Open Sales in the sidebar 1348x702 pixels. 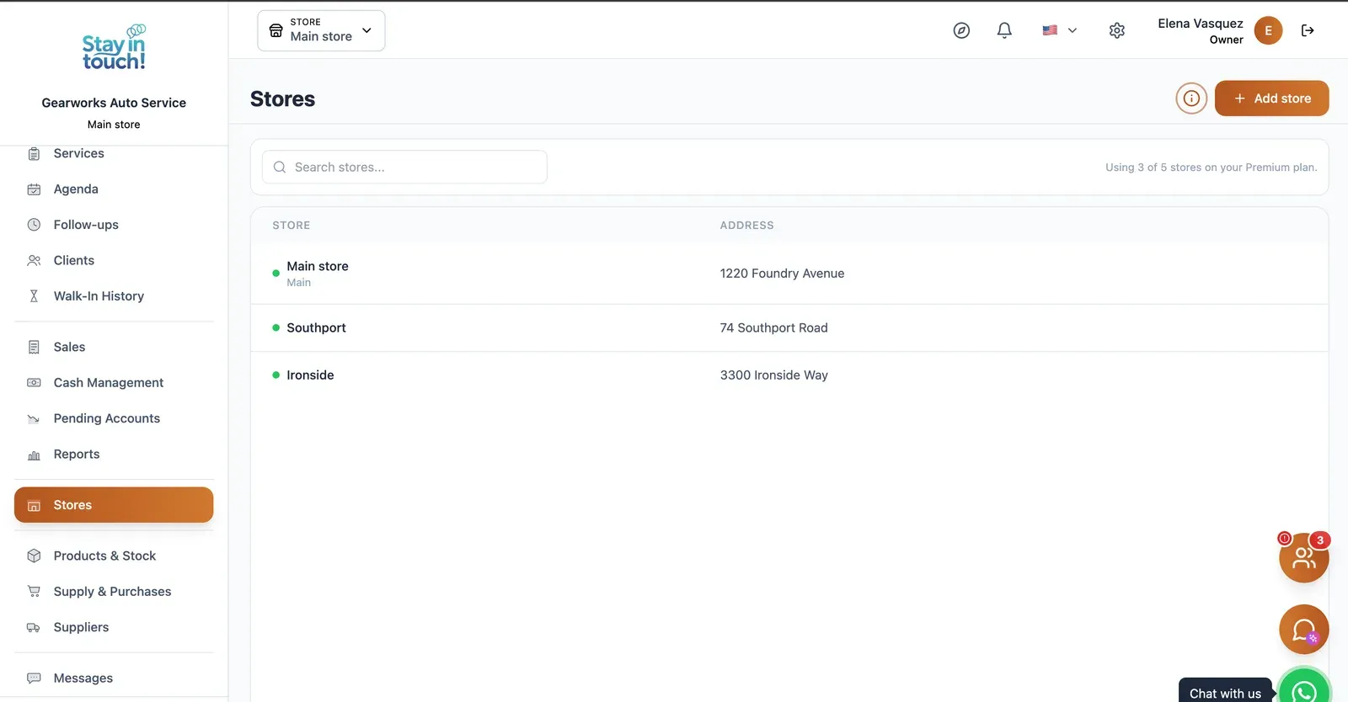pos(114,347)
